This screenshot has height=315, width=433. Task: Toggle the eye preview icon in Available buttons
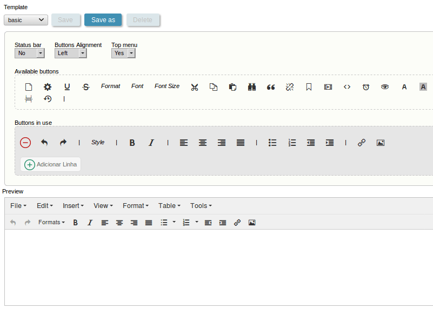(x=384, y=86)
